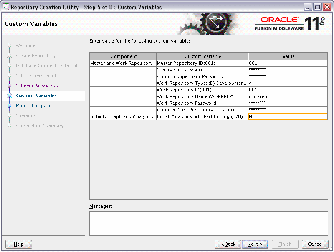This screenshot has height=252, width=334.
Task: Open the Schema Passwords step link
Action: click(x=37, y=86)
